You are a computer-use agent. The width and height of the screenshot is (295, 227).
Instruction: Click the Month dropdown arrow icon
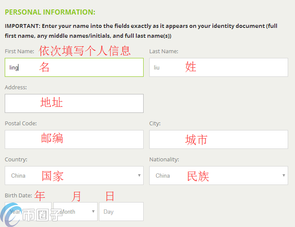pyautogui.click(x=94, y=212)
